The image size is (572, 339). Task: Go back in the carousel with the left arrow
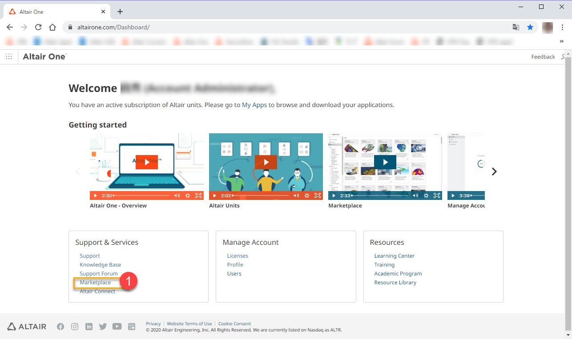78,171
